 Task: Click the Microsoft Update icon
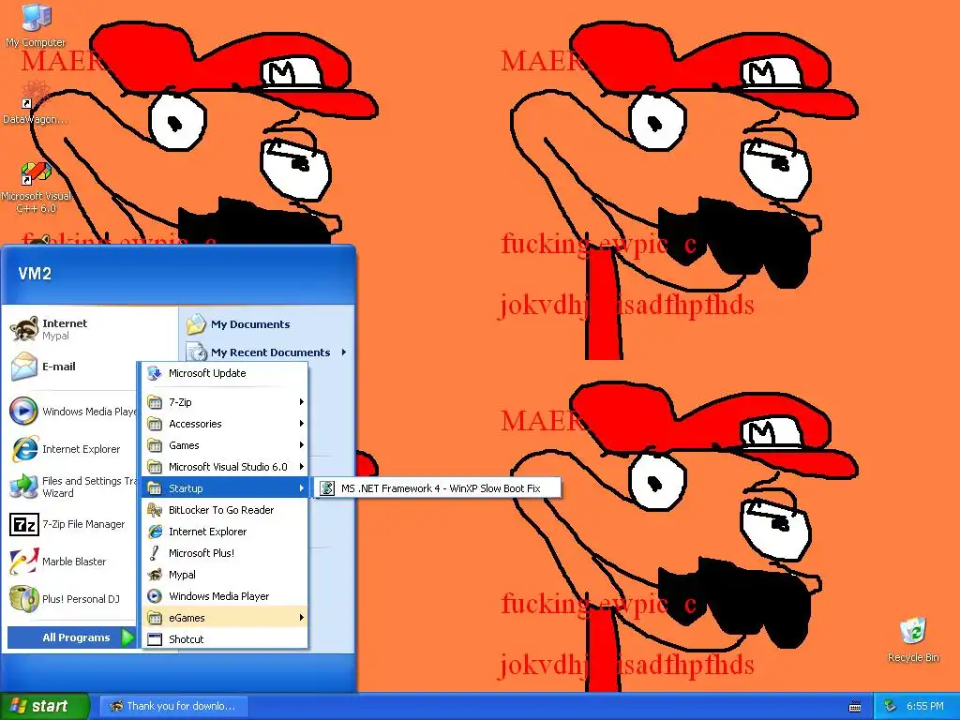pos(155,373)
